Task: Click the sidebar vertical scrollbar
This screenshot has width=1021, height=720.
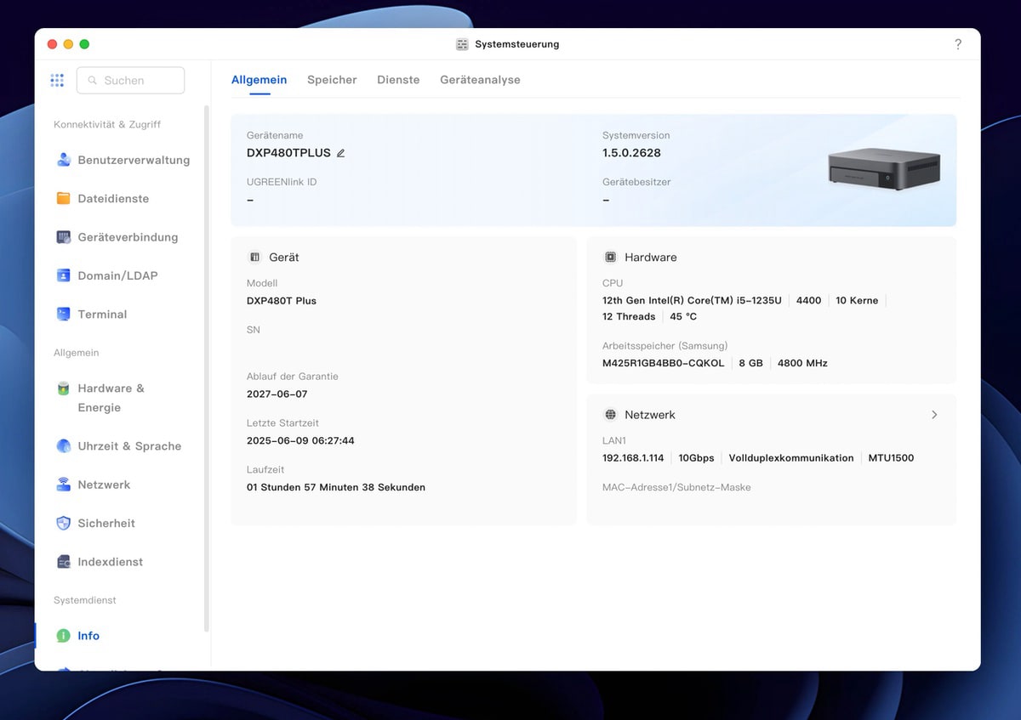Action: pyautogui.click(x=206, y=366)
